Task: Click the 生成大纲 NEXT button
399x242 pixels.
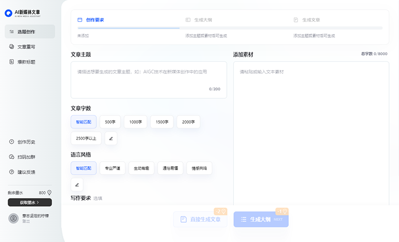Action: [261, 219]
